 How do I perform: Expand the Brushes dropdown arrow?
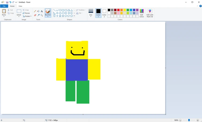pos(48,17)
